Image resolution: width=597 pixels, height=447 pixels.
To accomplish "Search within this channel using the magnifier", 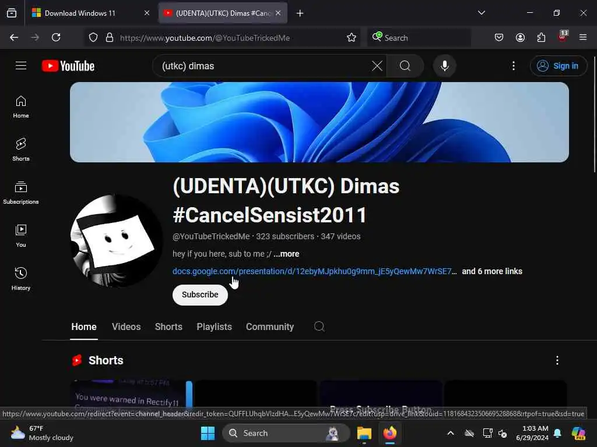I will 319,327.
